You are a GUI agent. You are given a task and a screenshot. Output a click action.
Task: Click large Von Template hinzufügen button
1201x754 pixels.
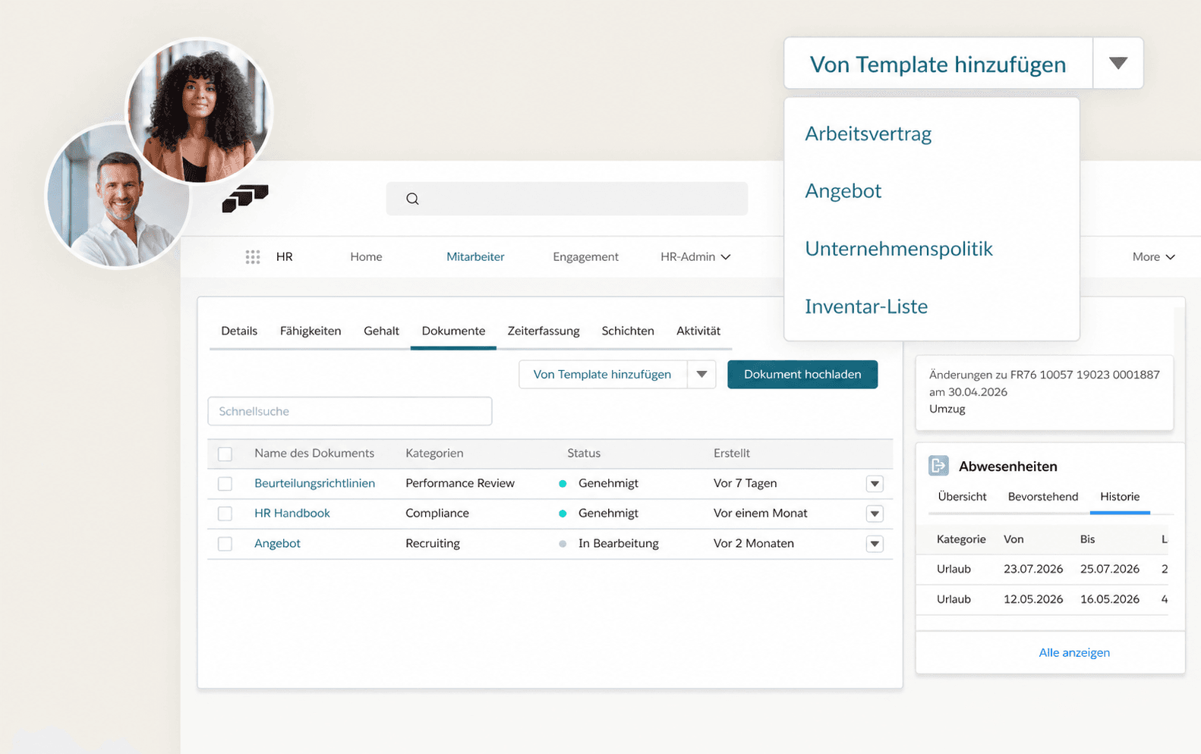coord(938,64)
